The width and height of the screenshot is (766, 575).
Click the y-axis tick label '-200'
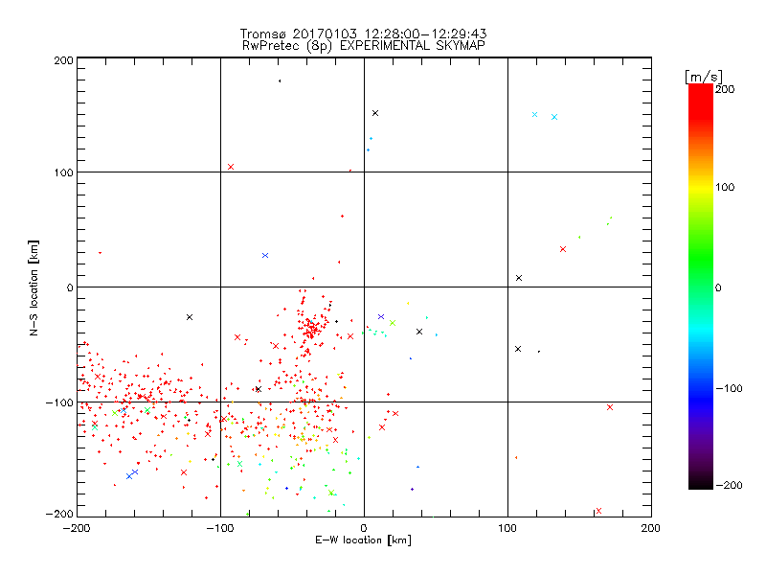[59, 514]
